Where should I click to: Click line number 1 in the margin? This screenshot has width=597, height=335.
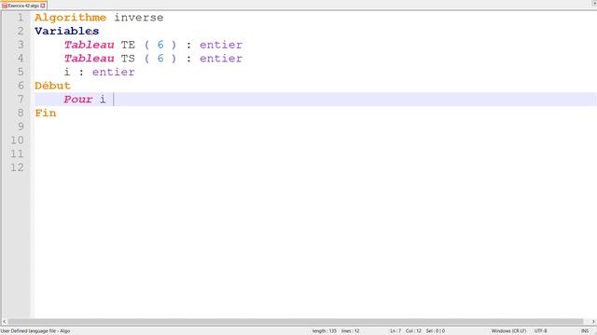coord(21,18)
